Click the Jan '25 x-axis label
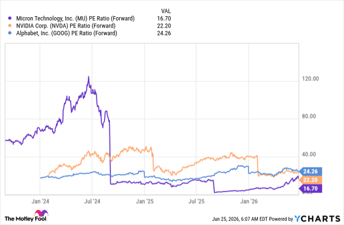 tap(144, 201)
